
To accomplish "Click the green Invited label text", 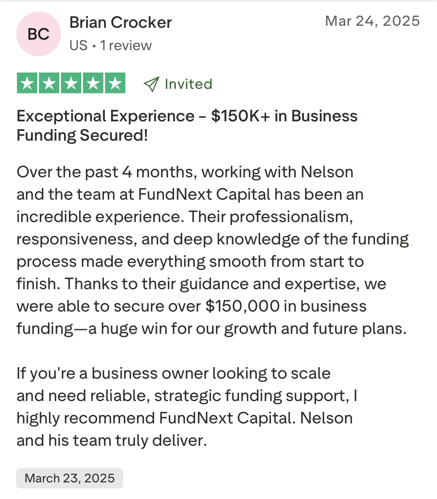I will [188, 84].
